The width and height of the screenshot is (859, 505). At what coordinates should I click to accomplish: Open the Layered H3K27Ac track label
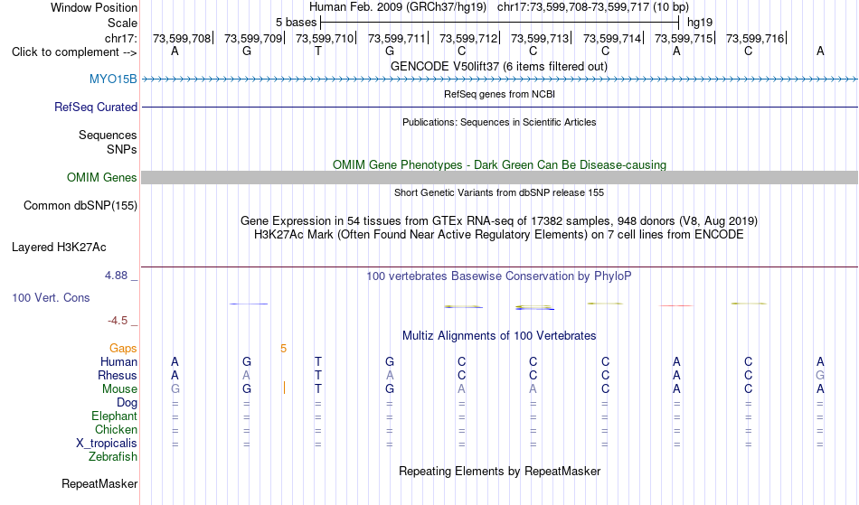pyautogui.click(x=59, y=248)
